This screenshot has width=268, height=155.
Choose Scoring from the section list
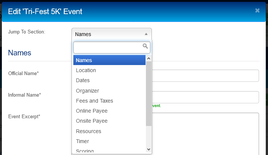pos(109,151)
